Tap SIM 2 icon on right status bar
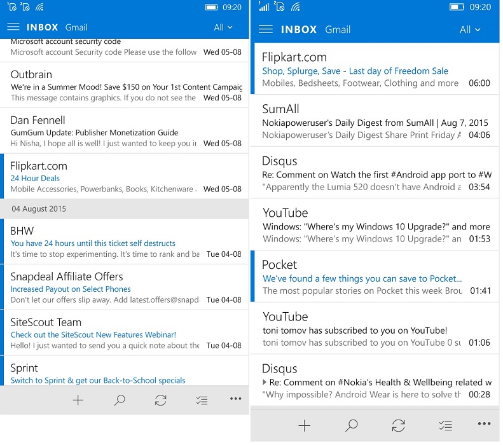Screen dimensions: 503x445 coord(279,6)
